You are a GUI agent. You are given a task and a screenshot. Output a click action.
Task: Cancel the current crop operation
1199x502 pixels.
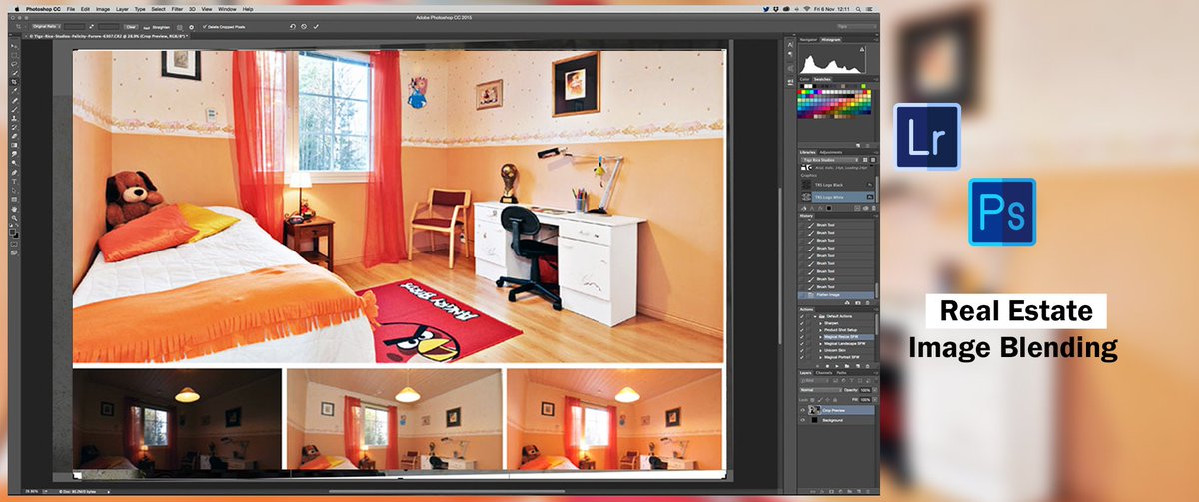(x=304, y=27)
